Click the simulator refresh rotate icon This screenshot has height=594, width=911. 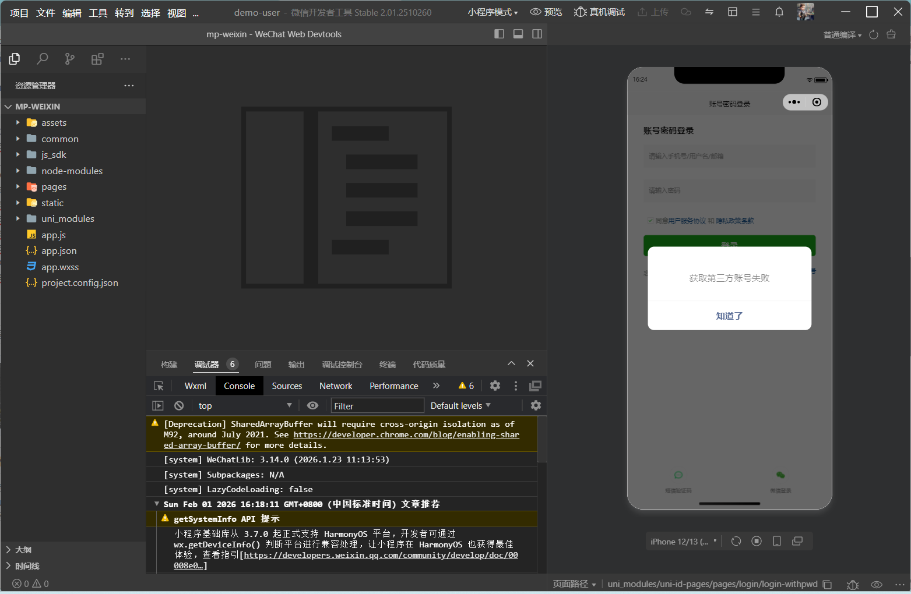click(x=736, y=541)
